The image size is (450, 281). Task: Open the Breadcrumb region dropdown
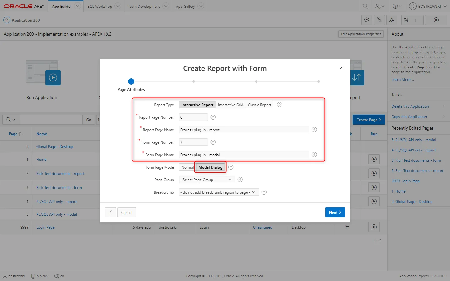click(x=219, y=192)
